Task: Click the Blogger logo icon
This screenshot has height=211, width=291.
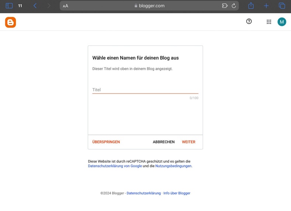Action: [10, 22]
